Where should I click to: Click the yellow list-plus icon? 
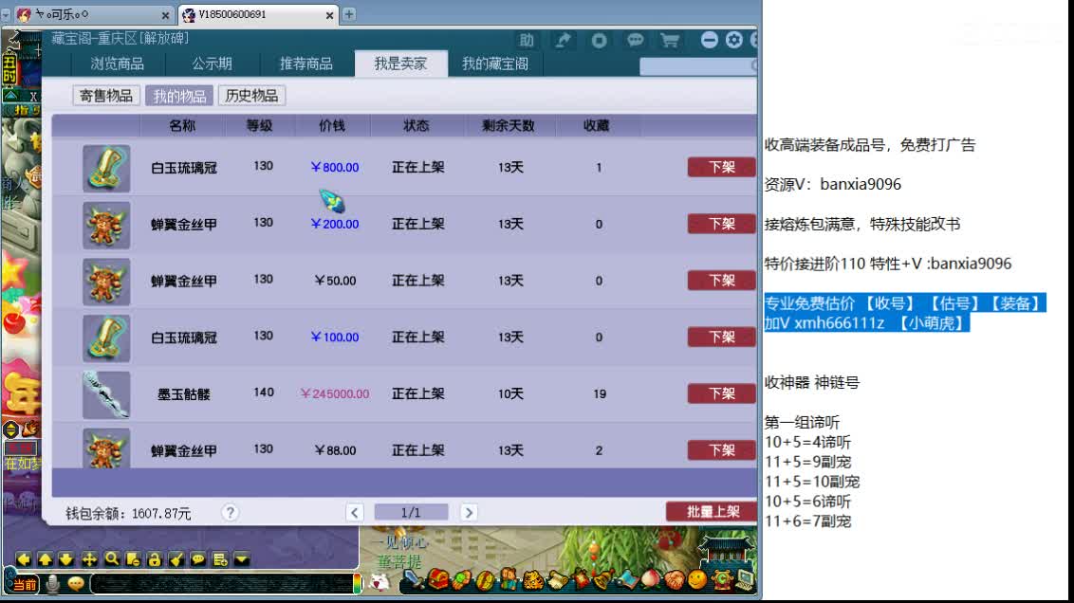220,559
